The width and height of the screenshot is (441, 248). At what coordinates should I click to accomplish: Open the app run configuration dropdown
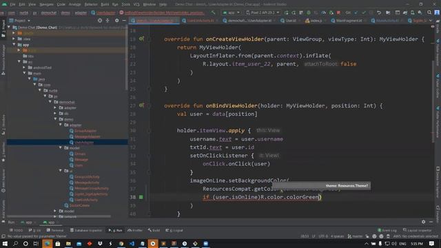232,12
